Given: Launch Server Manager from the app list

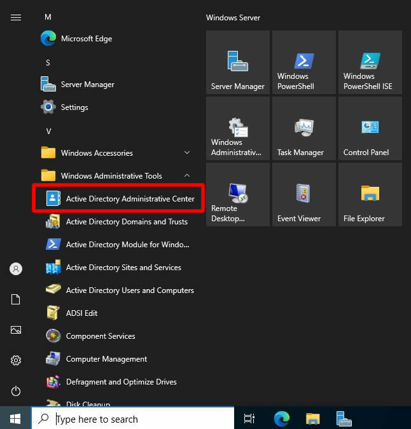Looking at the screenshot, I should [117, 85].
